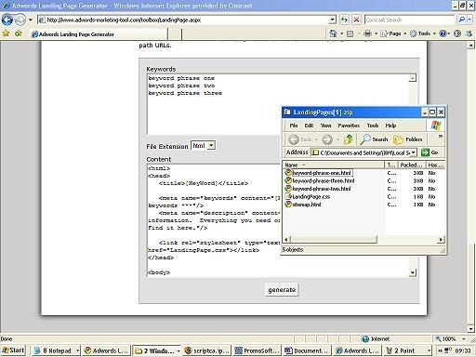
Task: Click the Keywords area scroll up arrow
Action: 413,78
